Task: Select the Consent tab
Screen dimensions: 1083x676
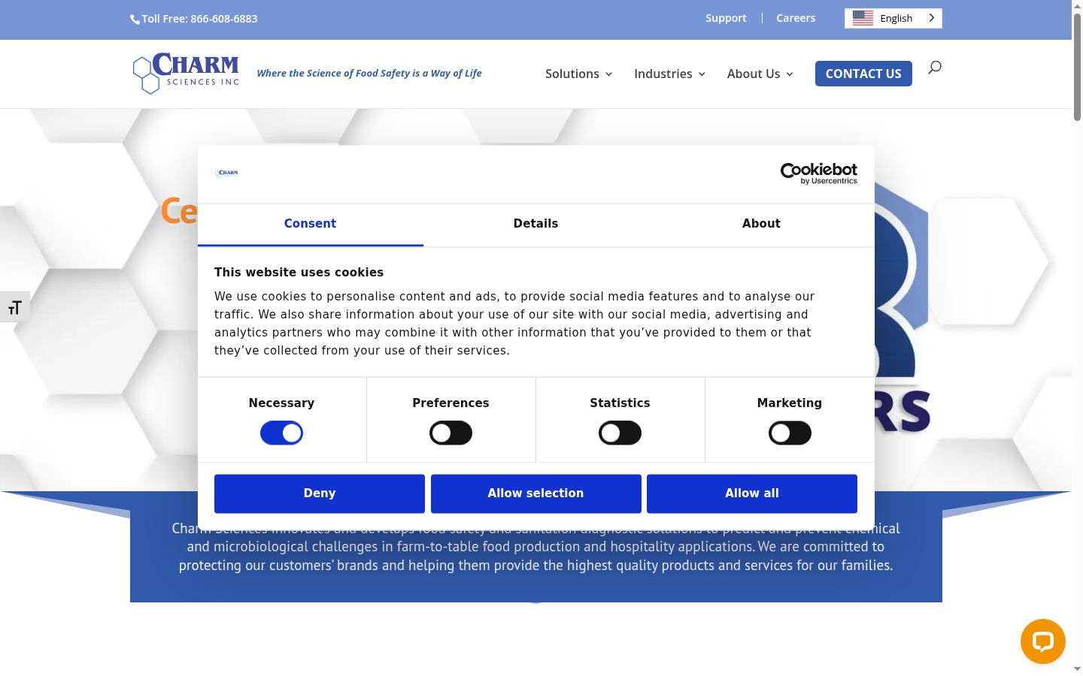Action: 310,224
